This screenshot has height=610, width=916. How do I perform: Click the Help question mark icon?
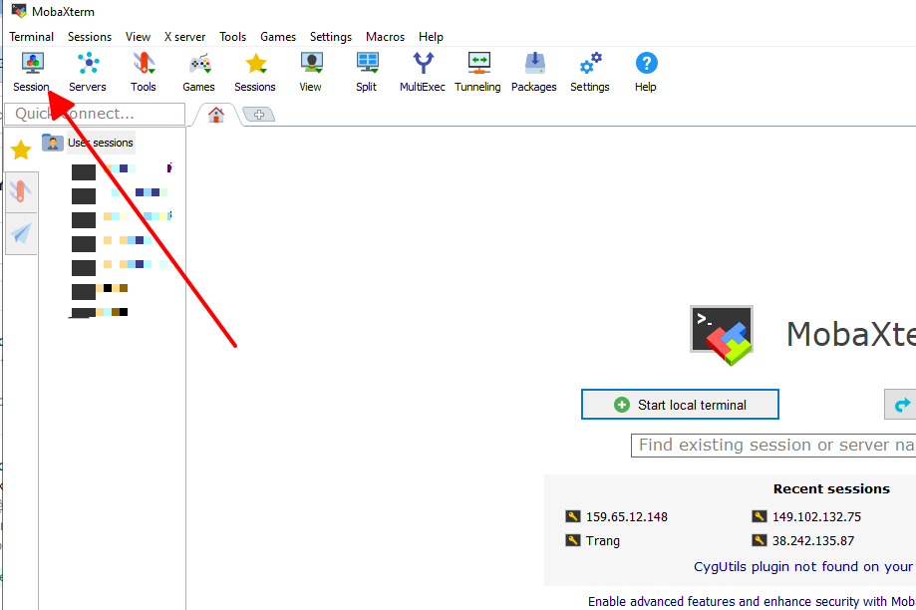point(646,72)
